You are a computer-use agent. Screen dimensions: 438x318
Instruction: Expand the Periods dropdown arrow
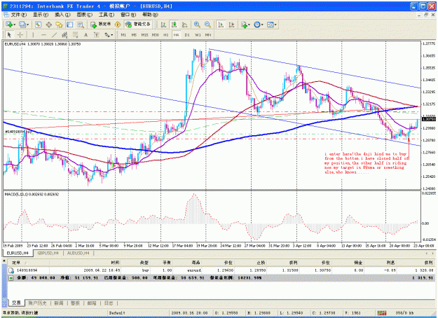[262, 25]
